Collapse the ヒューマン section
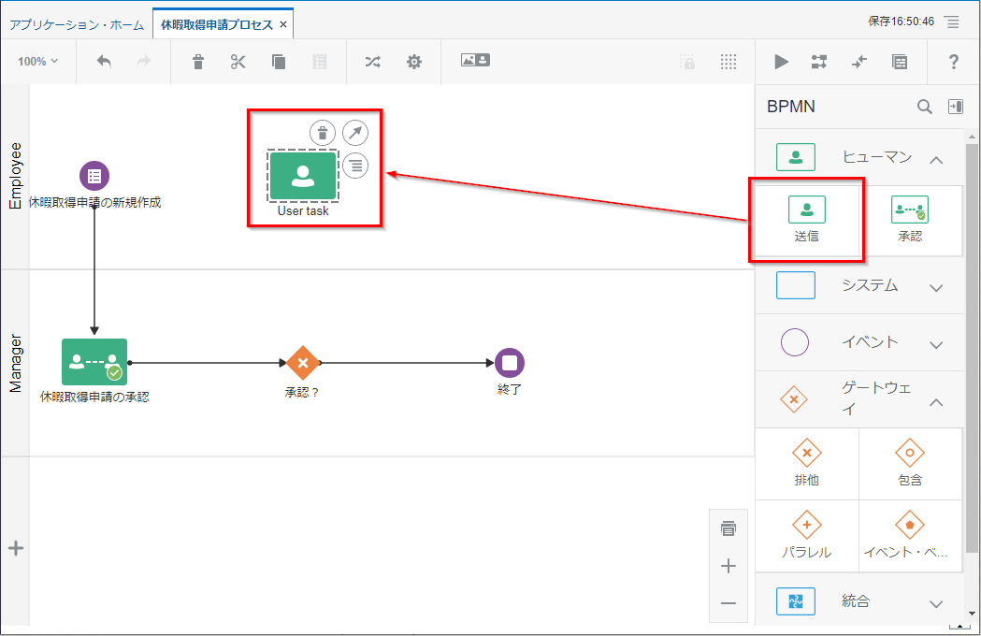The height and width of the screenshot is (636, 981). (936, 159)
